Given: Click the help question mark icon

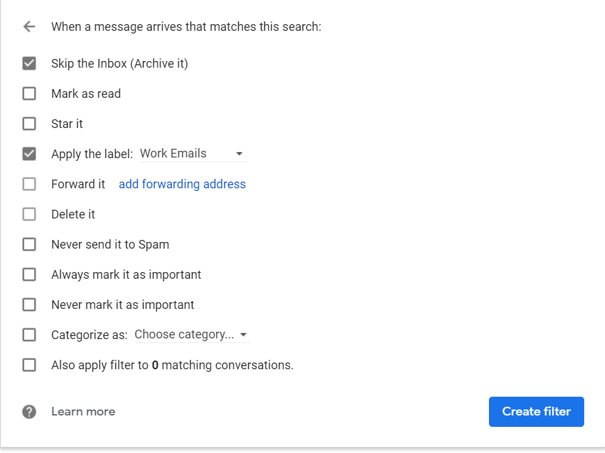Looking at the screenshot, I should point(29,411).
